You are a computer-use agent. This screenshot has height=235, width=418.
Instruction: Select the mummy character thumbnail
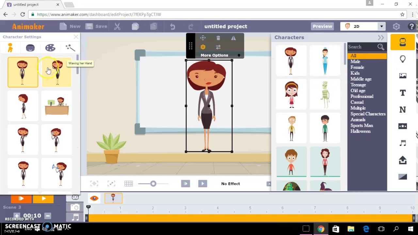[325, 95]
